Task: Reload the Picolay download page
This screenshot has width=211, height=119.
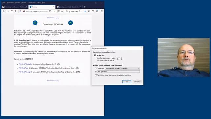Action: [12, 11]
